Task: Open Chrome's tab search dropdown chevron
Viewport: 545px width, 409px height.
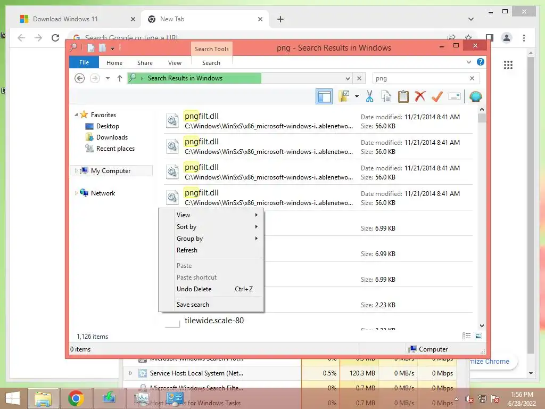Action: (x=470, y=19)
